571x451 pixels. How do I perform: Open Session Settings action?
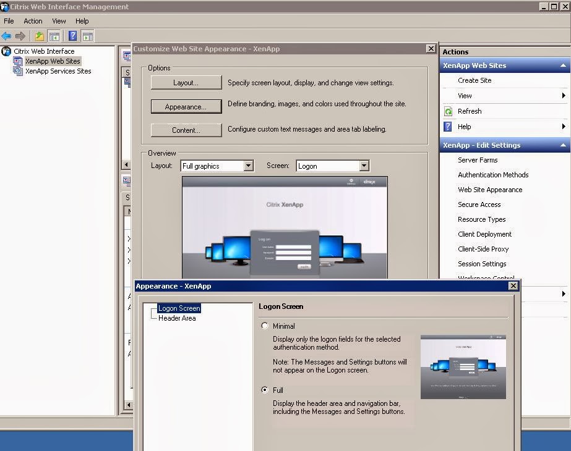482,264
